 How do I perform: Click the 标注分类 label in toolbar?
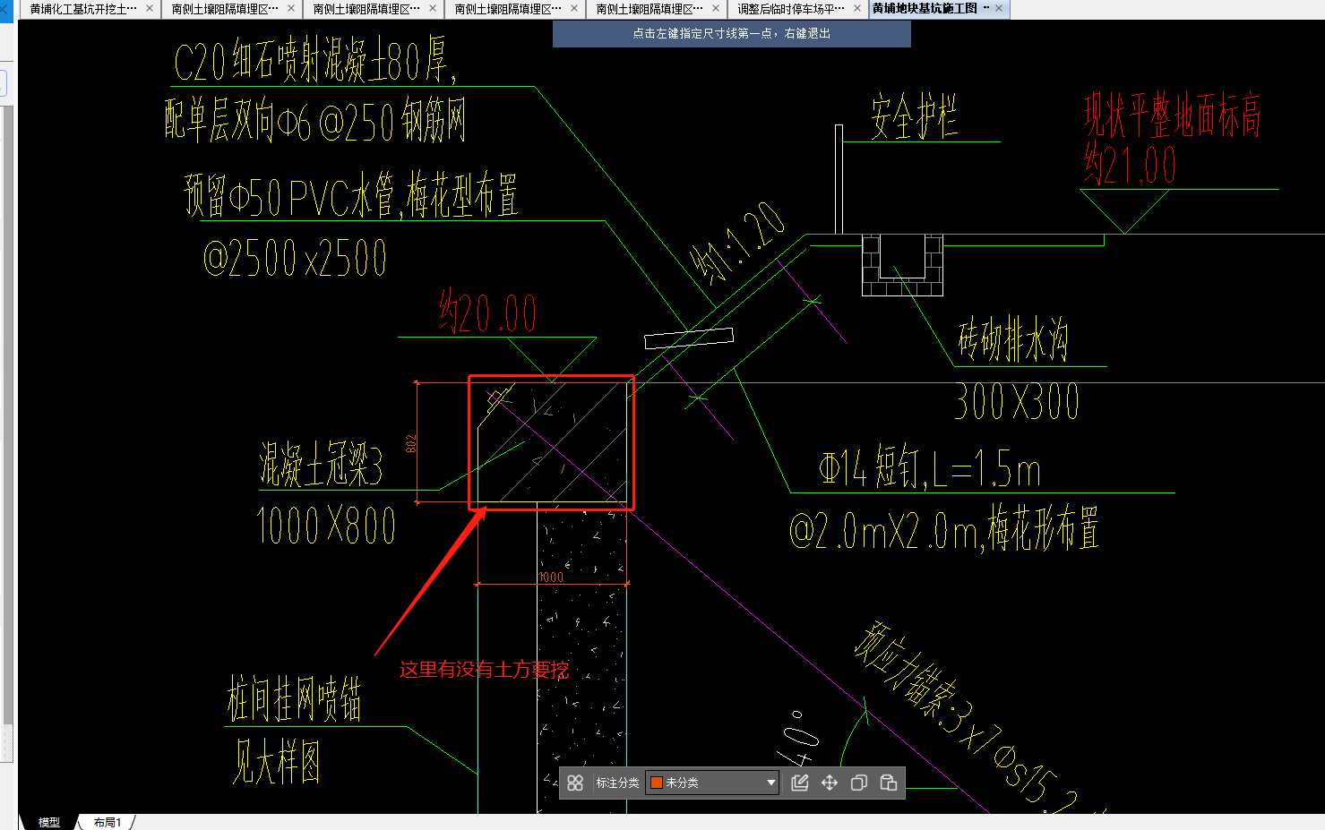(618, 783)
